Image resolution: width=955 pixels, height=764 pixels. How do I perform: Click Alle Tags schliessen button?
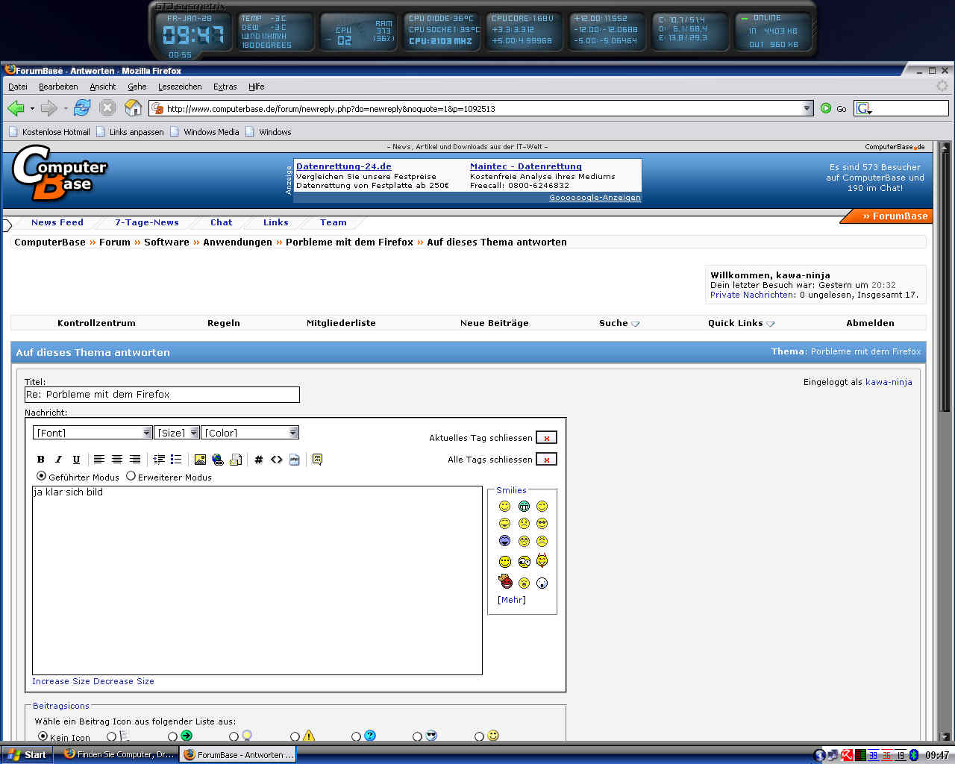546,460
